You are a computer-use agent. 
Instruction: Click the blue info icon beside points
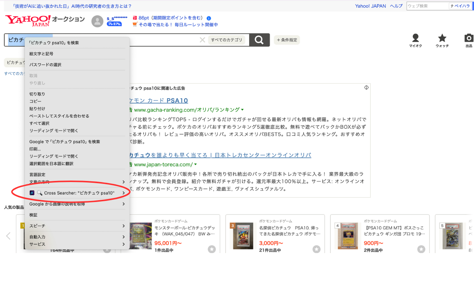coord(209,18)
